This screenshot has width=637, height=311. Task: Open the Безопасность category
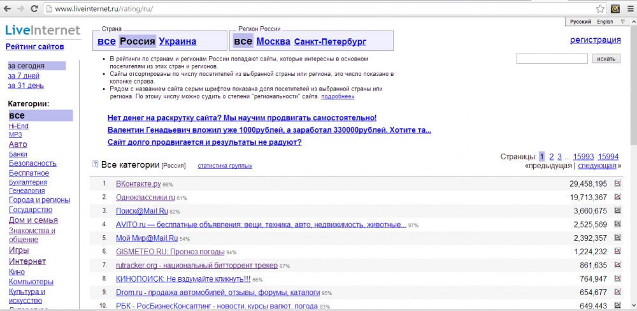32,163
